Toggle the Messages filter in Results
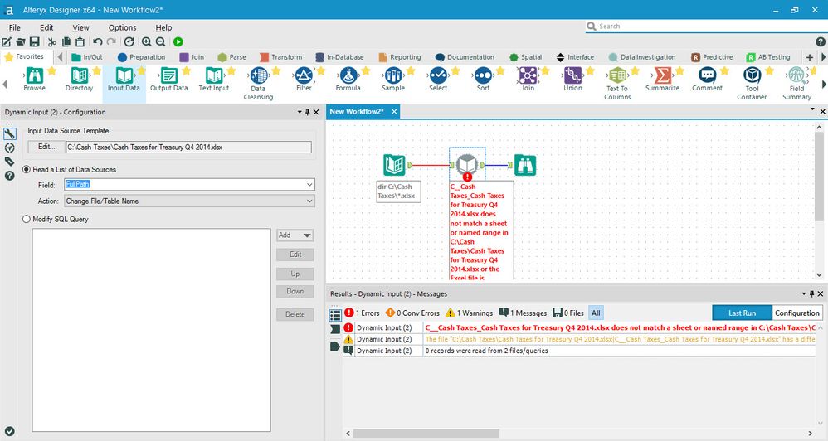The height and width of the screenshot is (441, 828). click(523, 313)
